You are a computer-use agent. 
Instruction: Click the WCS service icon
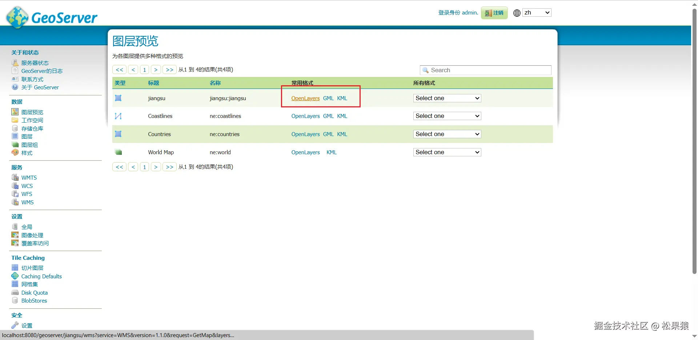pyautogui.click(x=15, y=186)
